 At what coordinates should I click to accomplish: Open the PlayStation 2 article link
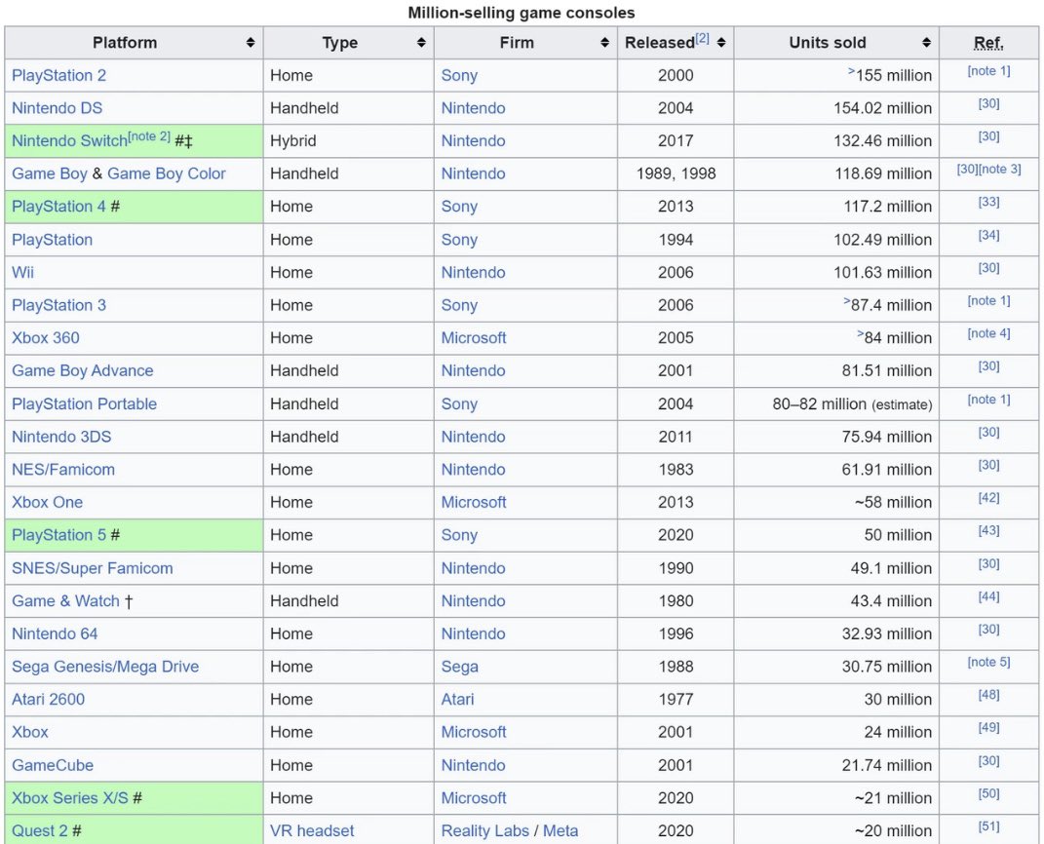(x=58, y=75)
